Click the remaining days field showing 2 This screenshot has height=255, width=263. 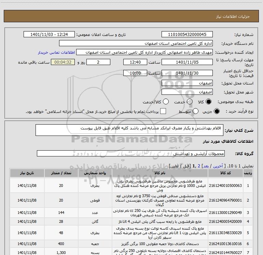point(98,62)
